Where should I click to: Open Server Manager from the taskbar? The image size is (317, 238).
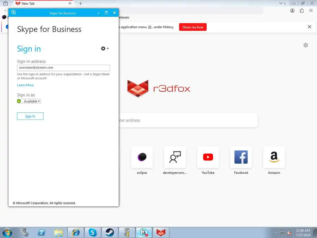point(25,232)
